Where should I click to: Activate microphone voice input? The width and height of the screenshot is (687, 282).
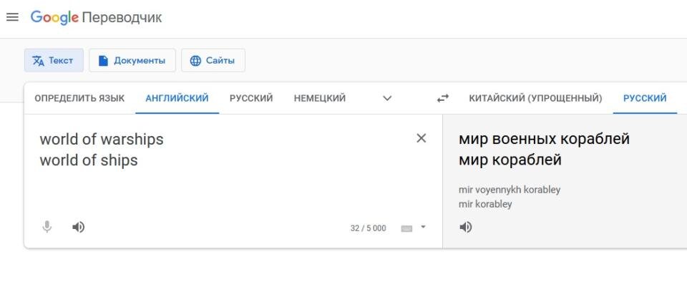point(47,227)
